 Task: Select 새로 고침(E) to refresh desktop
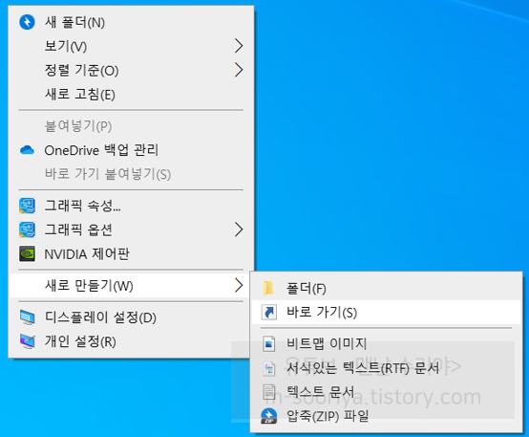point(131,94)
